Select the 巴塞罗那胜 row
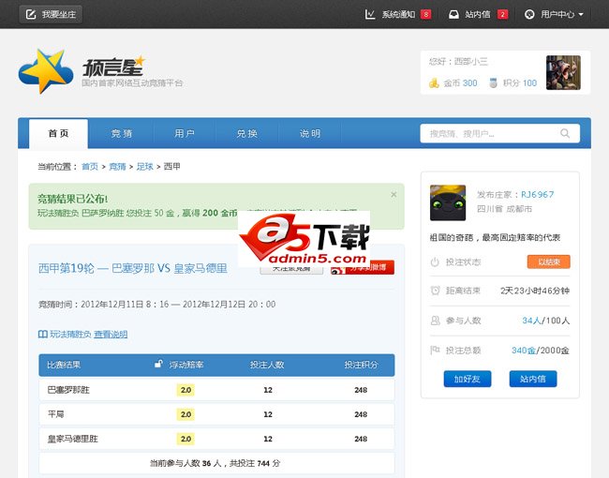 (216, 390)
